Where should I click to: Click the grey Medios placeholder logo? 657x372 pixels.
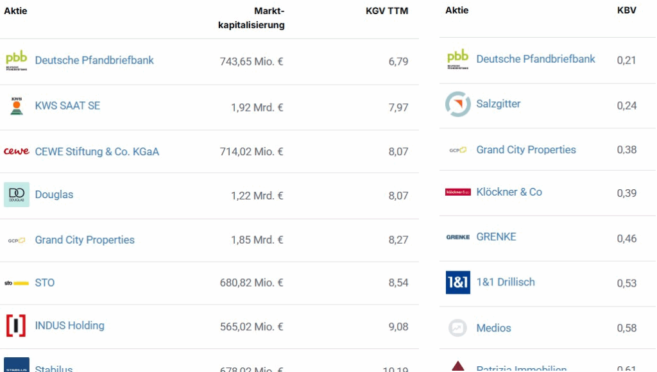coord(457,328)
